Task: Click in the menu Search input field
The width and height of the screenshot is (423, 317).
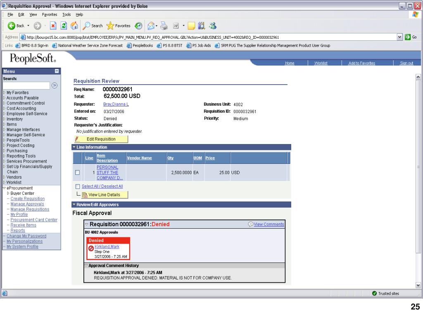Action: click(x=26, y=85)
